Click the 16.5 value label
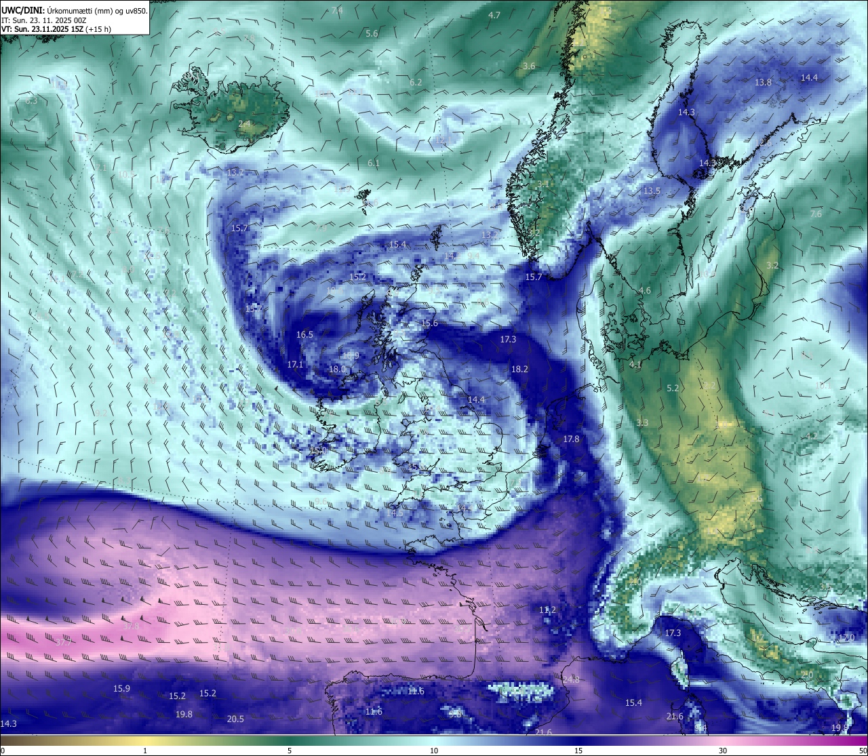 304,334
